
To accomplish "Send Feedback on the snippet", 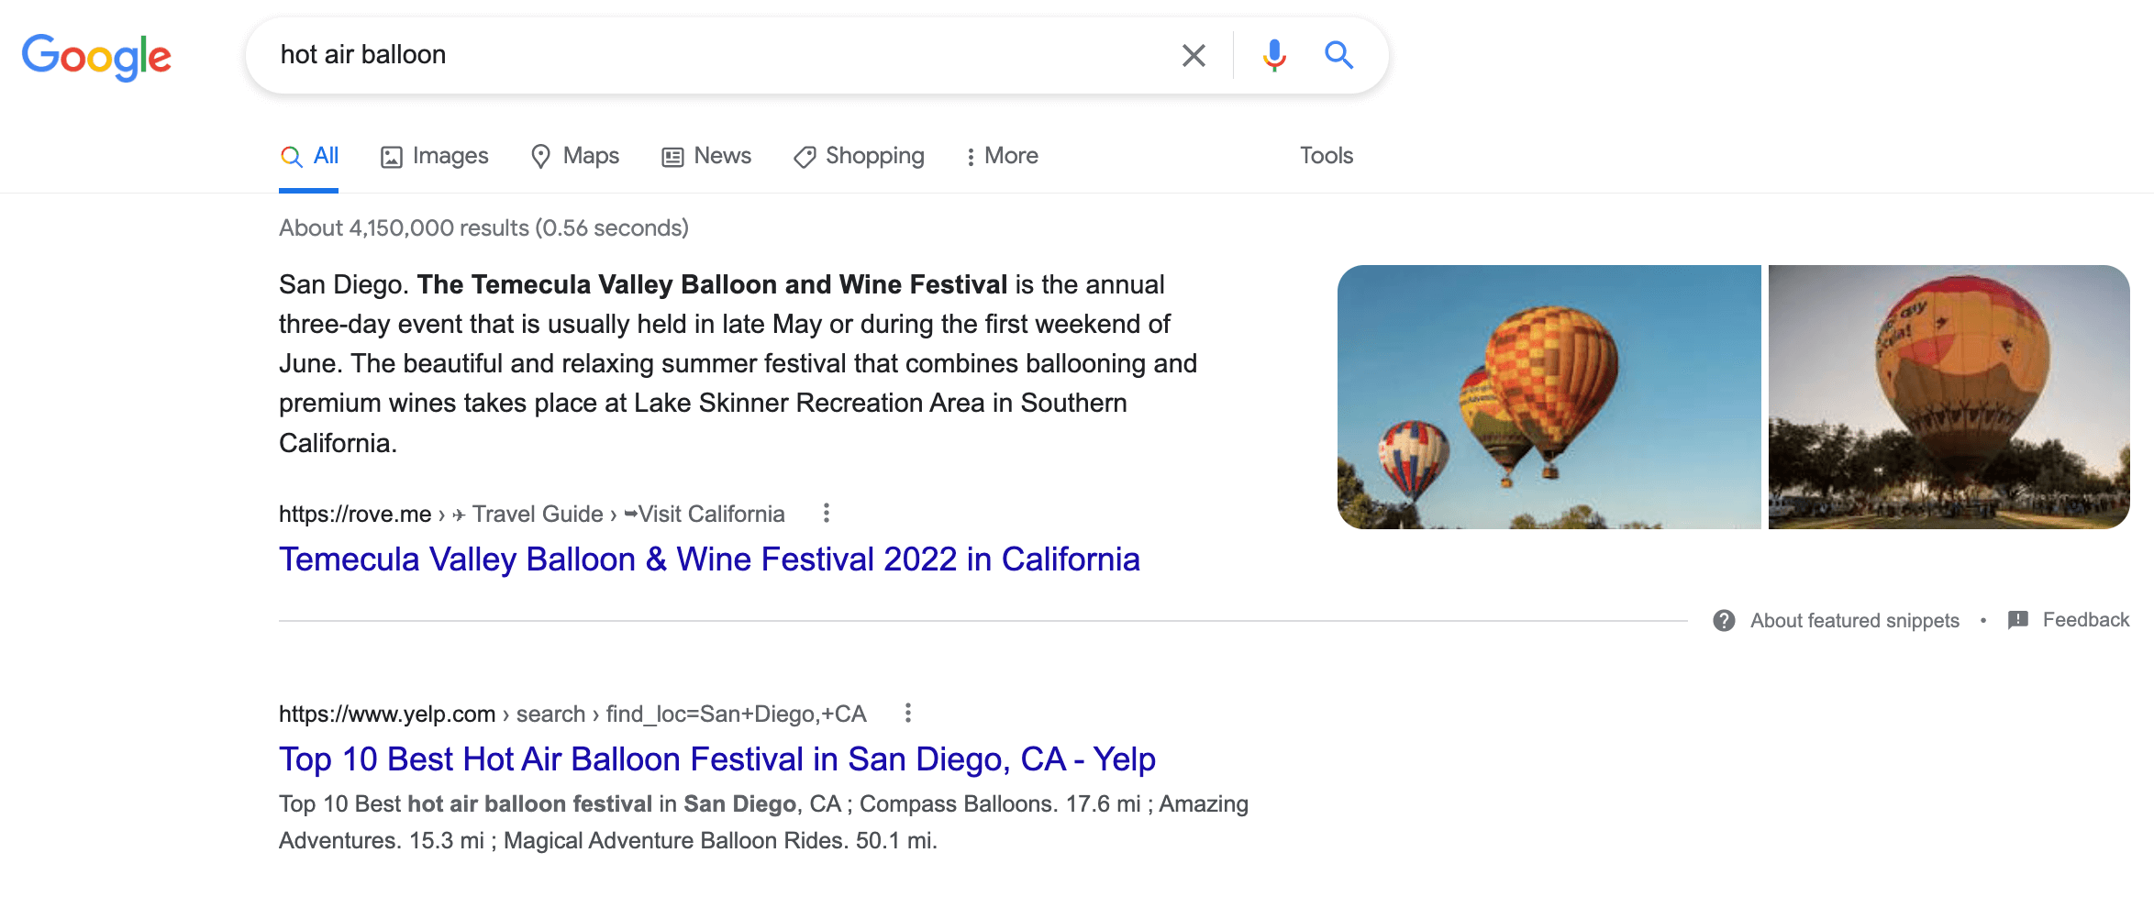I will pos(2085,620).
